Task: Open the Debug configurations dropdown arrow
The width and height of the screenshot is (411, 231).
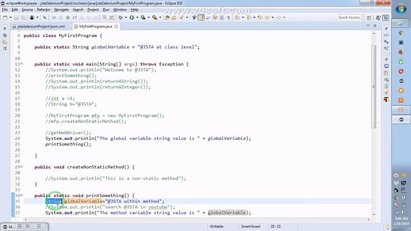Action: [x=126, y=17]
